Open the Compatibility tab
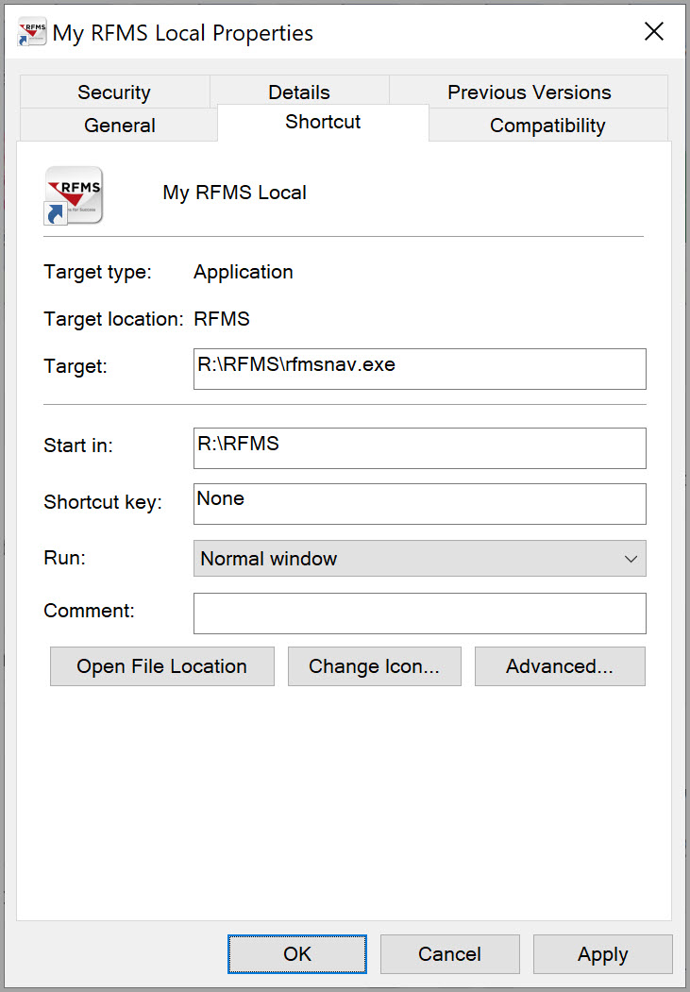690x992 pixels. (x=547, y=125)
